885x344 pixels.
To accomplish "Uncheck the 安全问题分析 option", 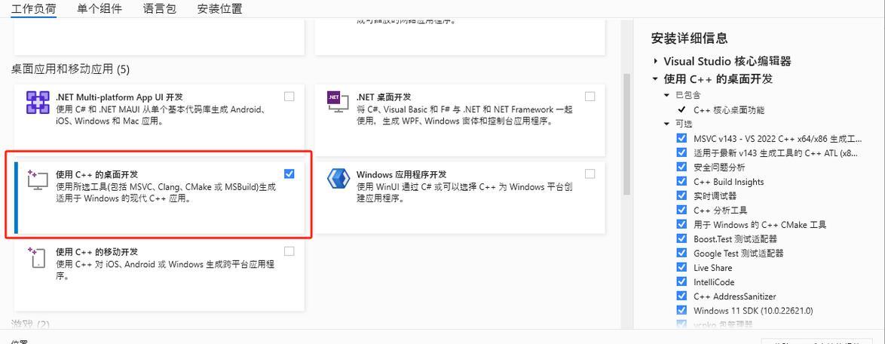I will [681, 167].
